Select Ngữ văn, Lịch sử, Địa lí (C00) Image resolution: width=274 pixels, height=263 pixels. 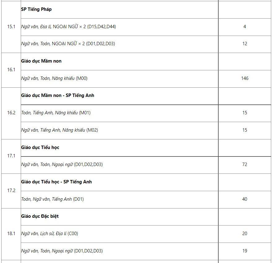(x=50, y=234)
